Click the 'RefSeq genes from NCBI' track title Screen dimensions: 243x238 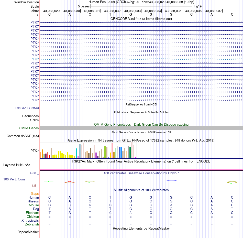141,104
